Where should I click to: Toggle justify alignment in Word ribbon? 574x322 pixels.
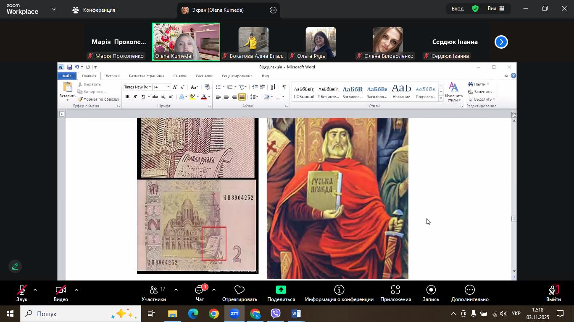tap(242, 97)
